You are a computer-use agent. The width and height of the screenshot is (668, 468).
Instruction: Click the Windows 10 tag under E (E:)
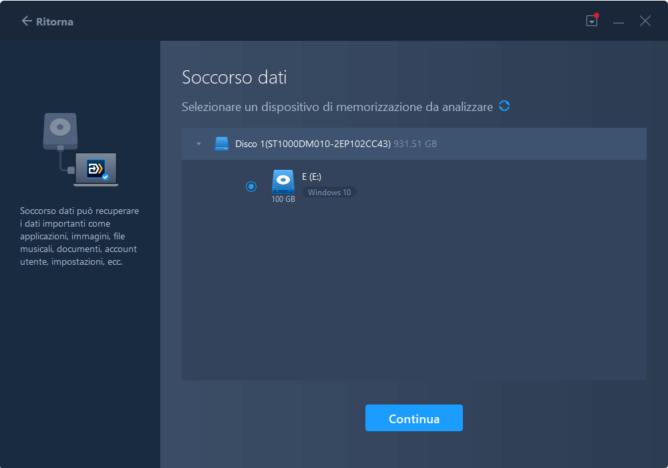[x=329, y=192]
